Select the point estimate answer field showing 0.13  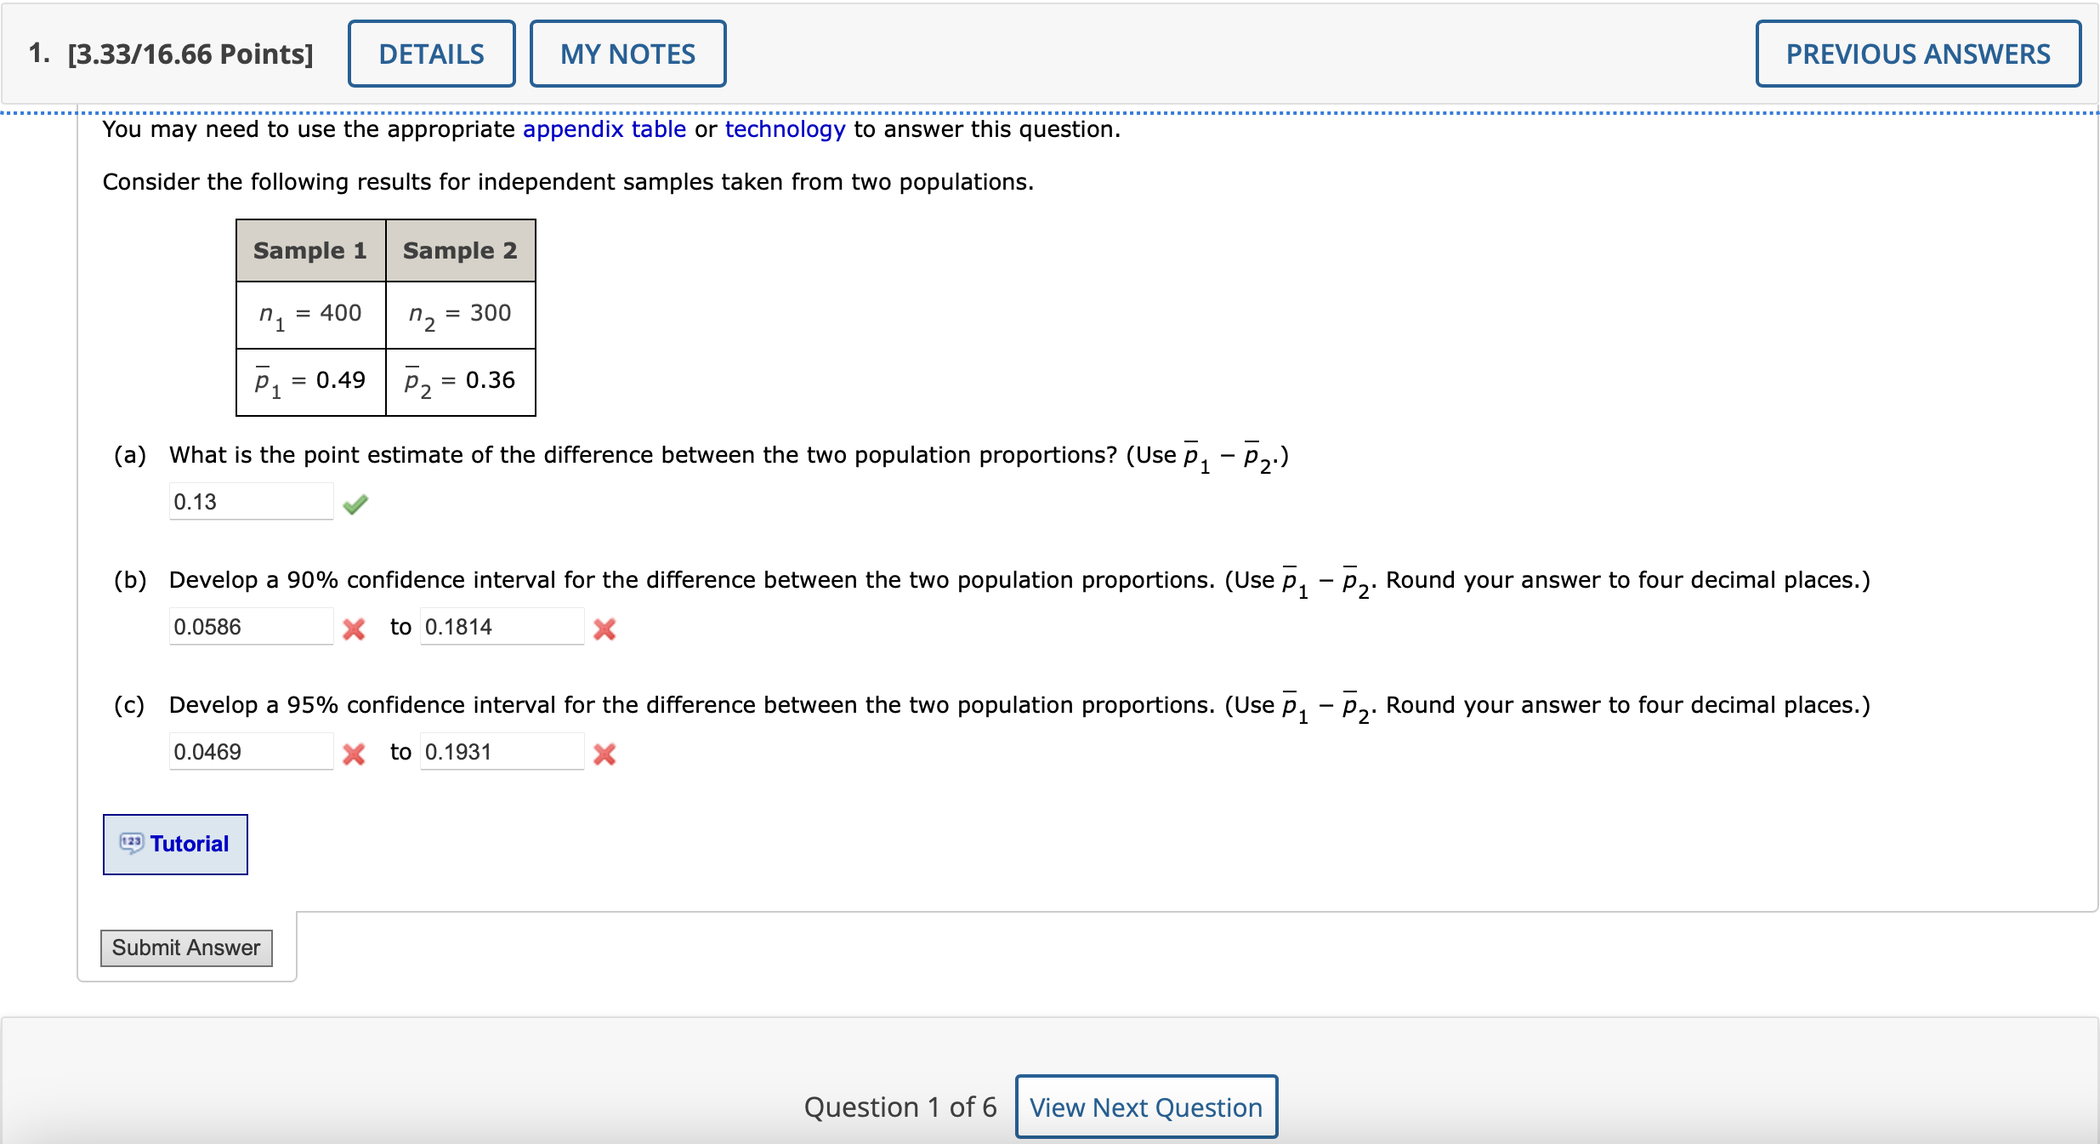(251, 501)
